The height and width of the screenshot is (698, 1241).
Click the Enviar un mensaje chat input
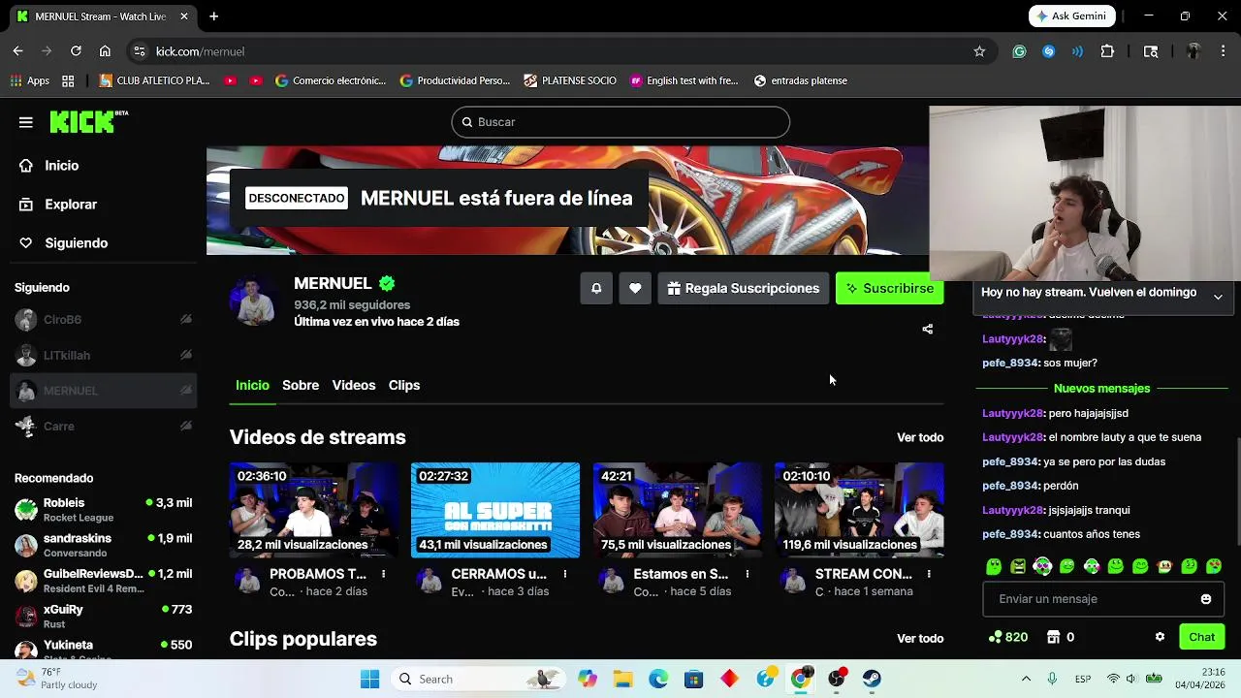[1101, 599]
